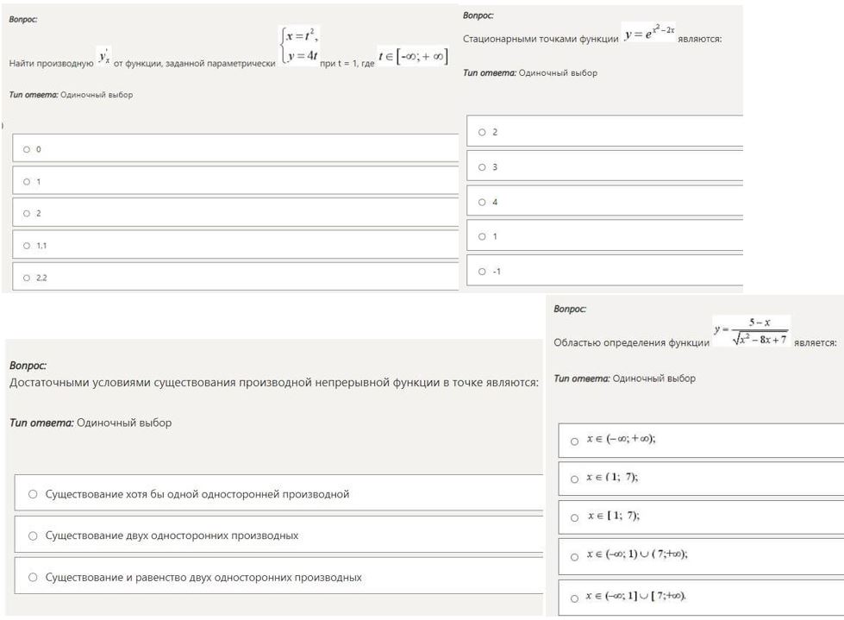Select answer 0 for the parametric derivative question

[27, 149]
